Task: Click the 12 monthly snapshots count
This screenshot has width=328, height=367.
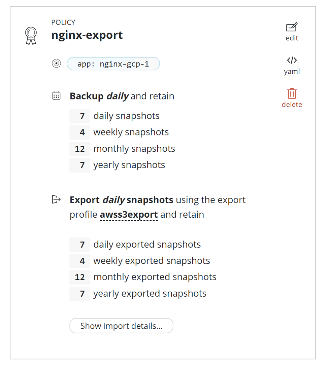Action: [x=80, y=149]
